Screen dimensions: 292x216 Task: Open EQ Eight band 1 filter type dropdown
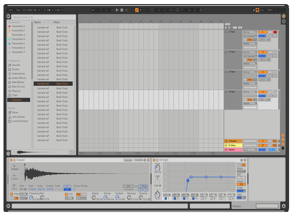click(167, 195)
